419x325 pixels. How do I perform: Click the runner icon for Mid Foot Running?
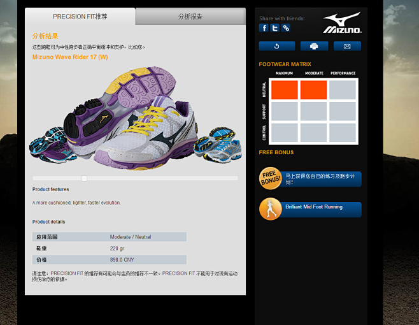pos(270,209)
